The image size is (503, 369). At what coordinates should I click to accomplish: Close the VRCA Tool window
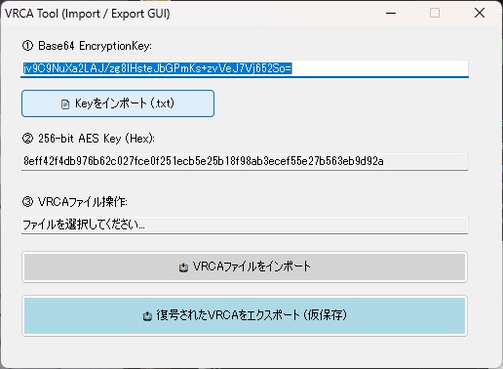coord(480,13)
